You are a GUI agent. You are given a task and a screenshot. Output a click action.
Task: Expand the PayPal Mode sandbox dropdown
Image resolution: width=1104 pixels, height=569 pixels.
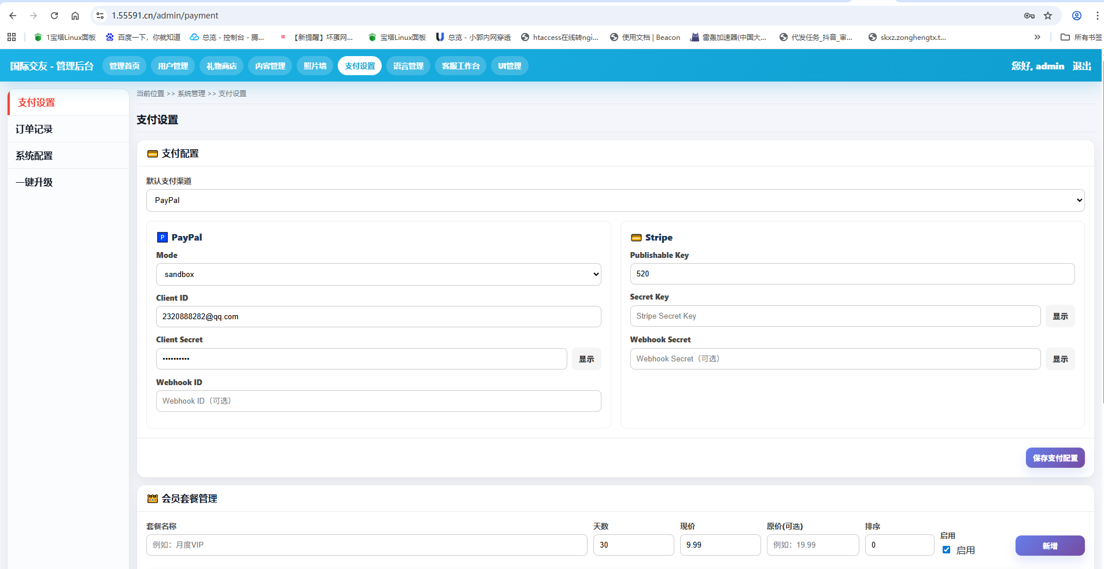tap(378, 275)
